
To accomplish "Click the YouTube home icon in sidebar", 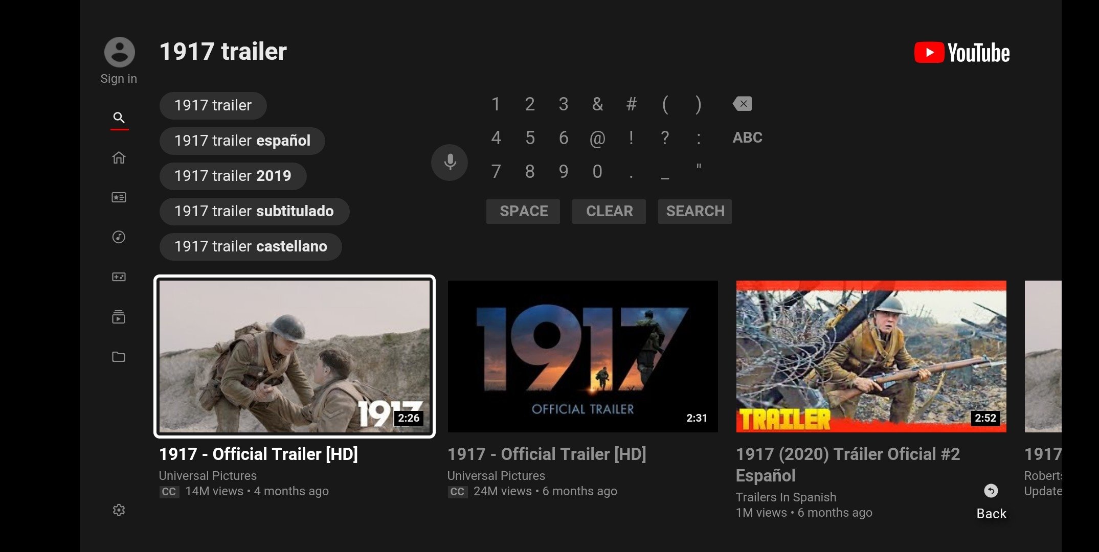I will [118, 157].
